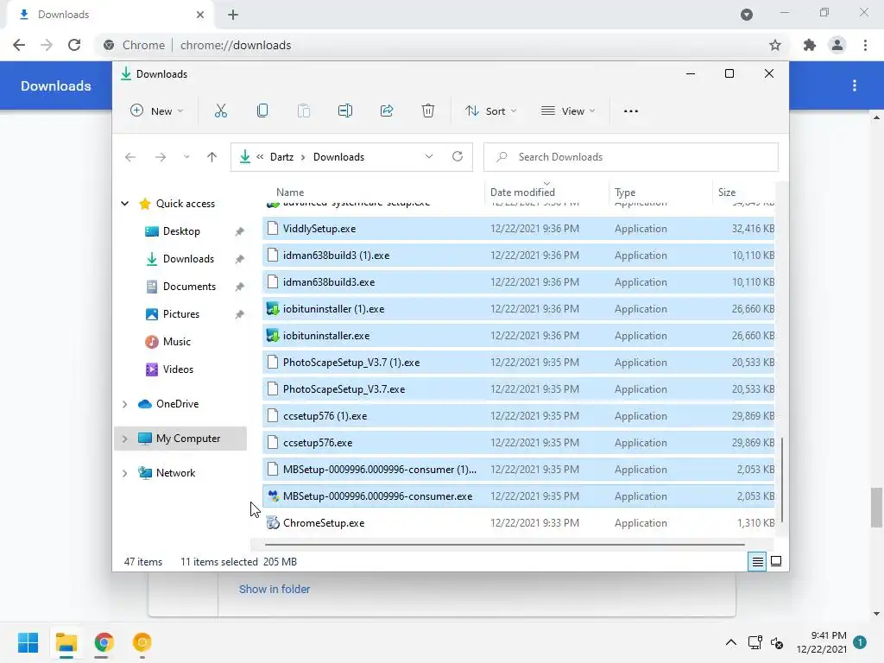Select Desktop in Quick access
This screenshot has height=663, width=884.
click(x=181, y=231)
